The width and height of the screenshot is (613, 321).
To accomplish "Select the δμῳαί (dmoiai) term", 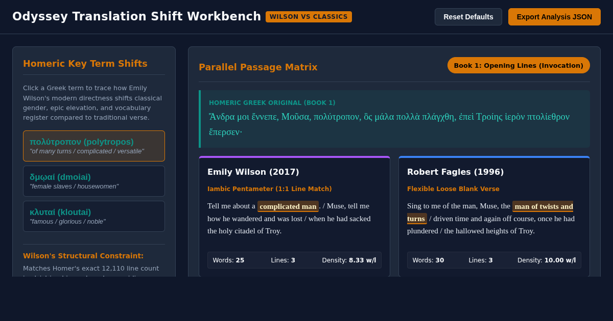I will point(94,181).
